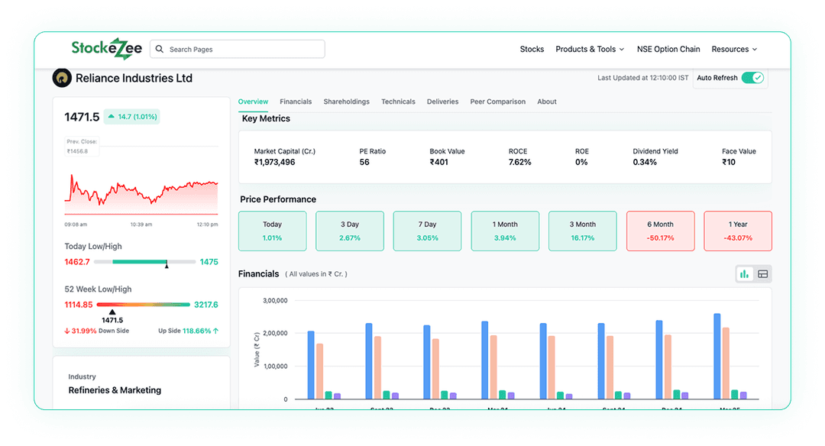The image size is (825, 446).
Task: Expand the Resources menu
Action: 735,49
